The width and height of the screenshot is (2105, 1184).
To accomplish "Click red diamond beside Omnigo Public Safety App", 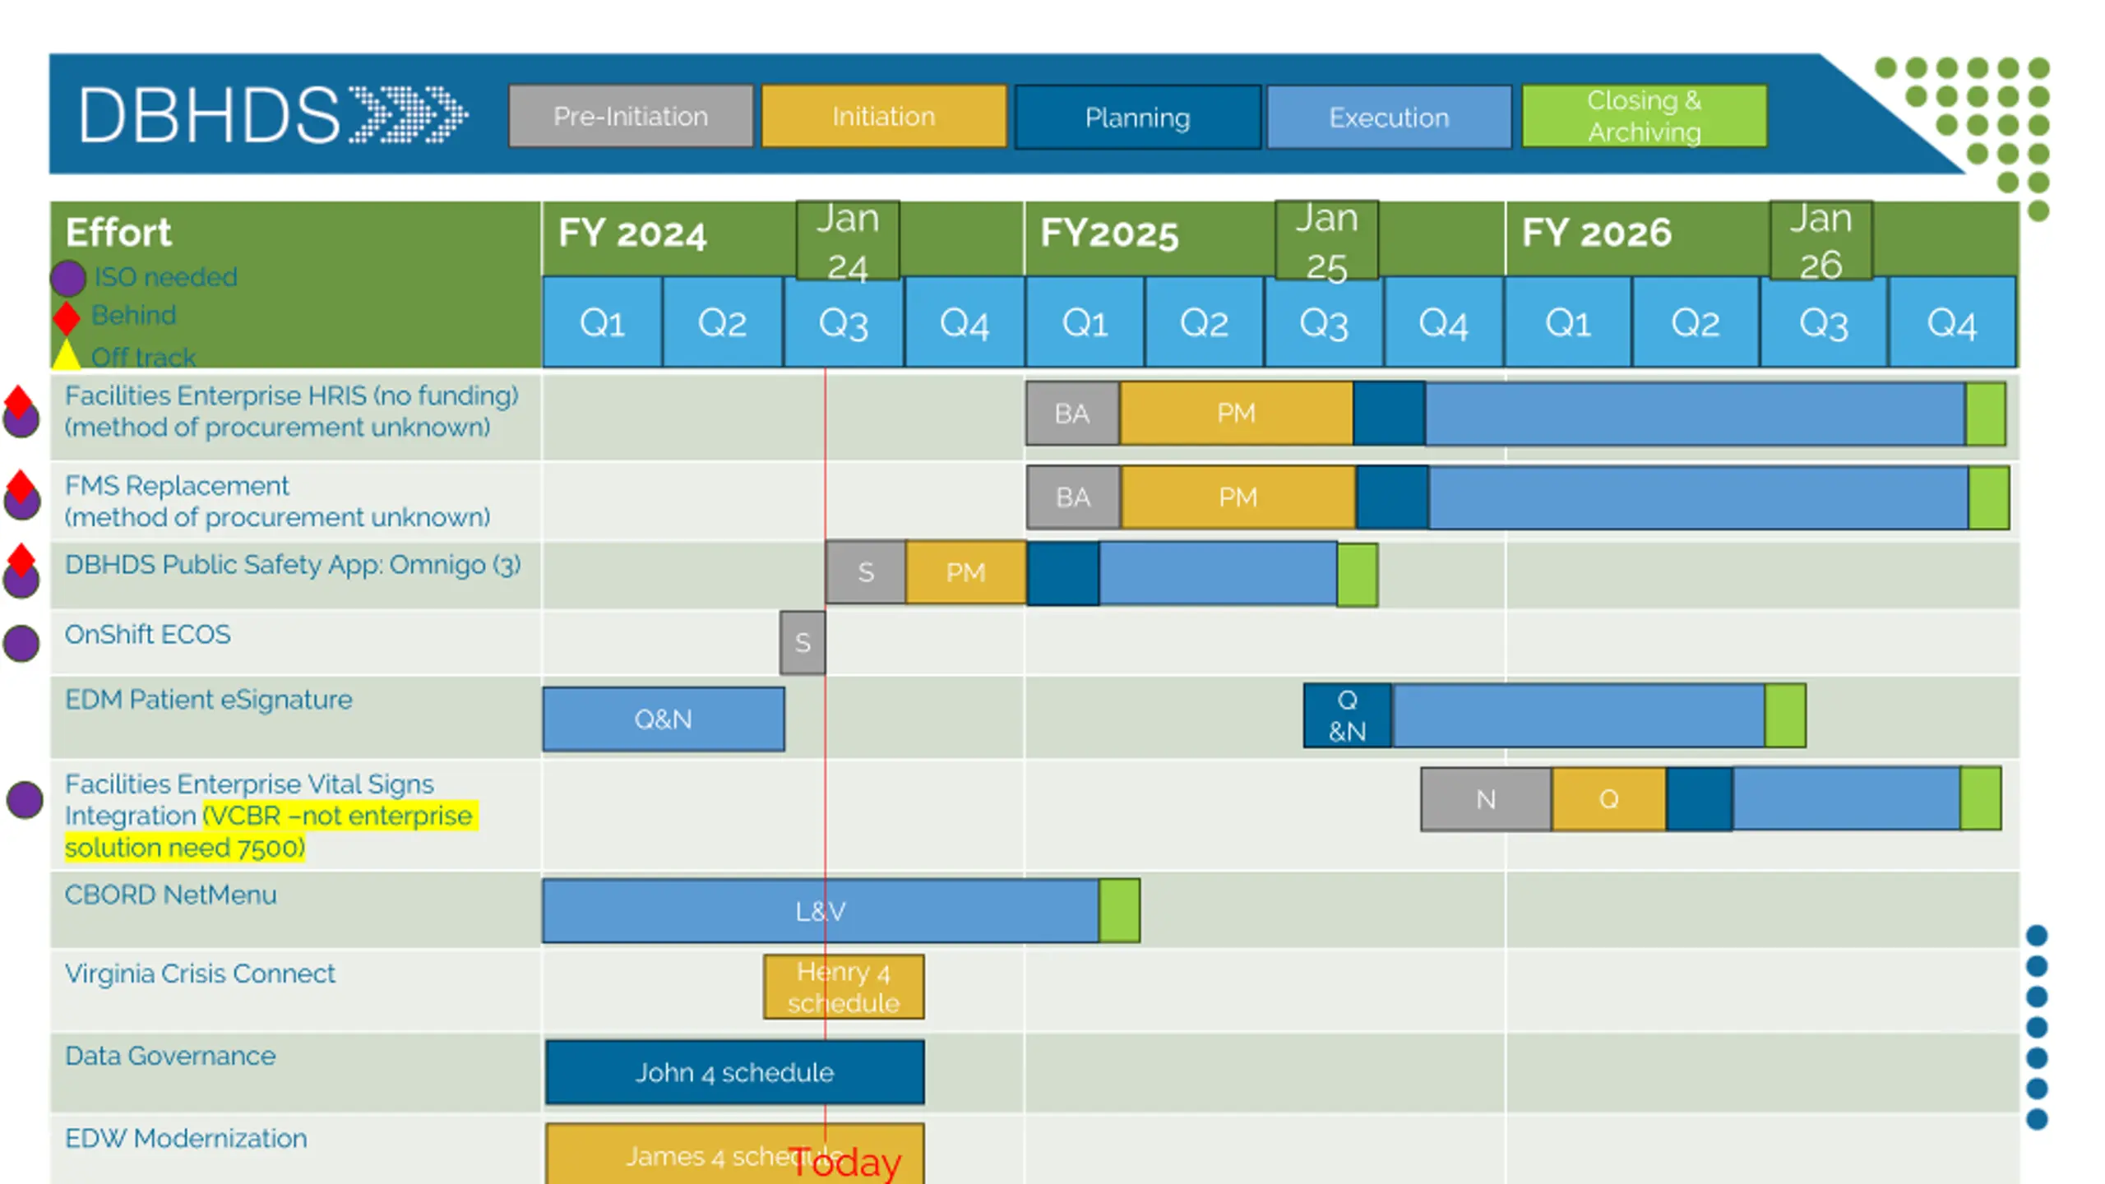I will click(x=21, y=559).
